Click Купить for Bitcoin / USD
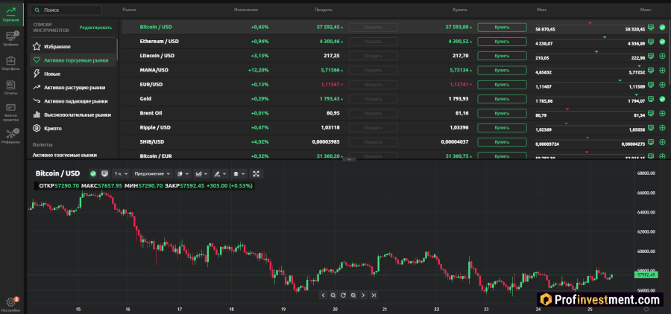Viewport: 671px width, 314px height. (x=502, y=27)
